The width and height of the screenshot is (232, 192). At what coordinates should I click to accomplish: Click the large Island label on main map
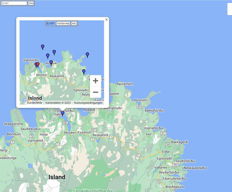(x=57, y=177)
